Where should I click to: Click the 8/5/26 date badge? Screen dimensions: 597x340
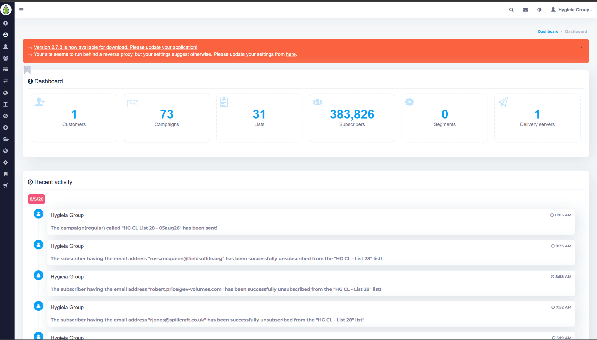coord(36,199)
